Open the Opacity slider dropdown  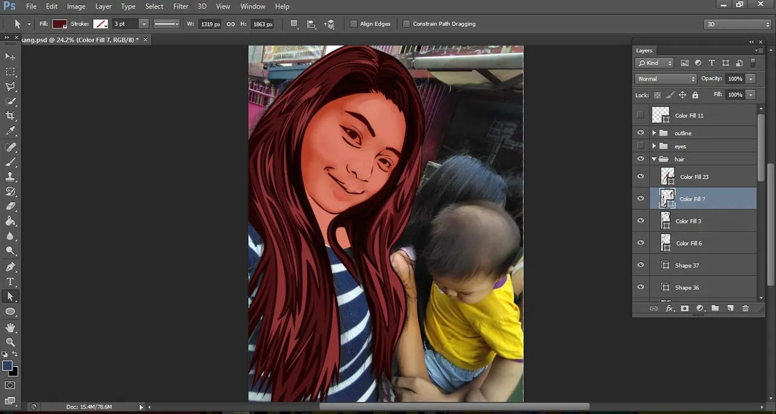click(x=751, y=79)
